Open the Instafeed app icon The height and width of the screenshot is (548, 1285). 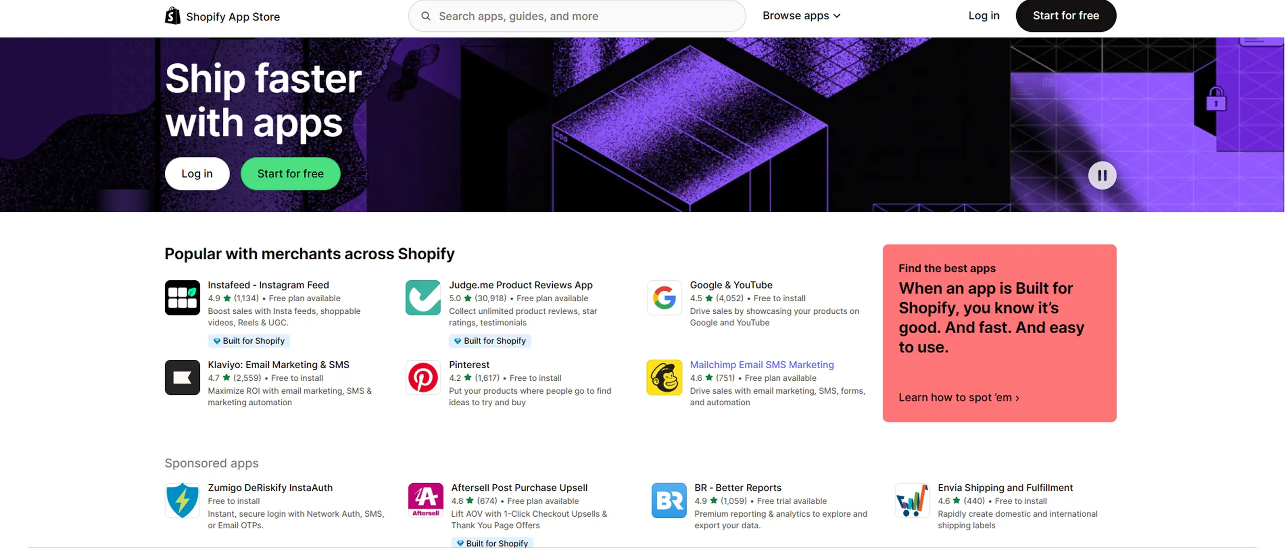point(182,298)
